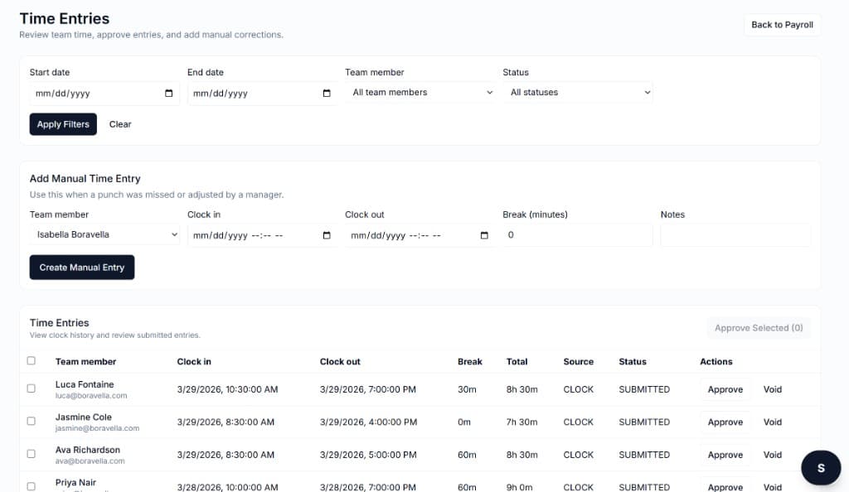This screenshot has height=492, width=849.
Task: Open the Isabella Boravella team member selector
Action: [x=104, y=234]
